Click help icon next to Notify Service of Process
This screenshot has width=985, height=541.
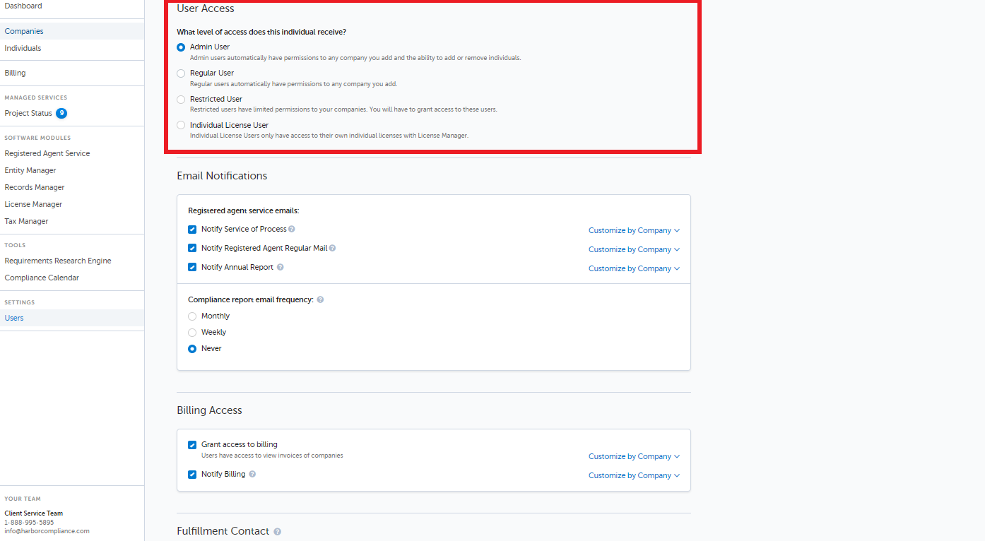292,229
